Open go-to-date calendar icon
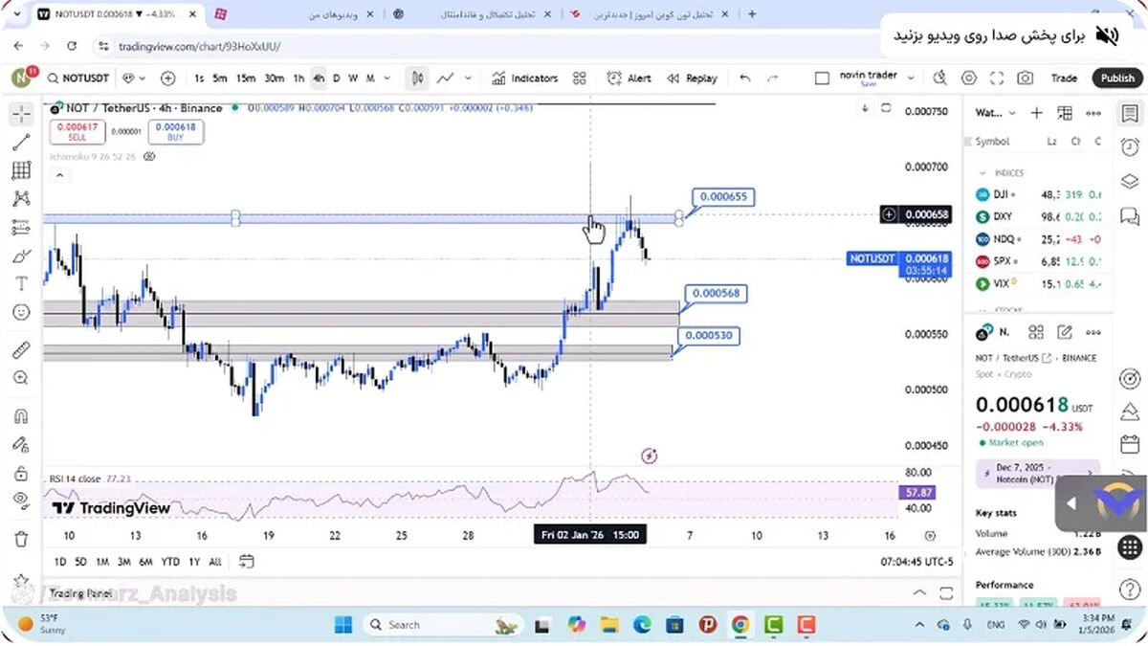Image resolution: width=1148 pixels, height=646 pixels. click(x=247, y=562)
